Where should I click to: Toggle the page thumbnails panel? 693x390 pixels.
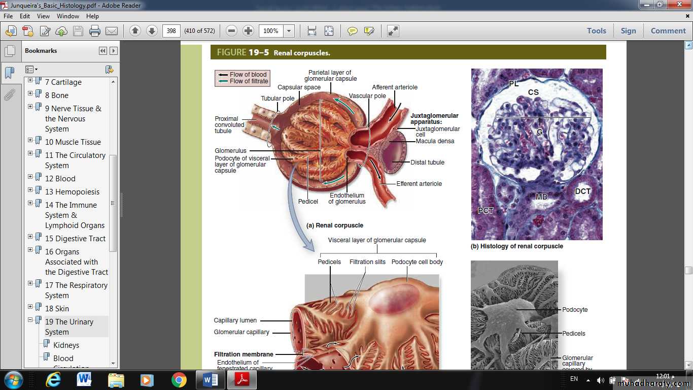[x=10, y=51]
